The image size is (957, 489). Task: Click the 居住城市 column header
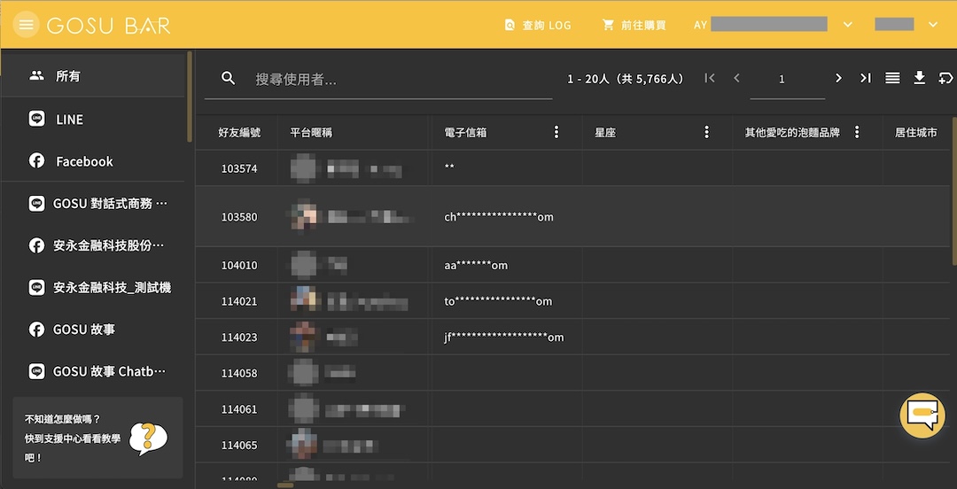point(915,133)
